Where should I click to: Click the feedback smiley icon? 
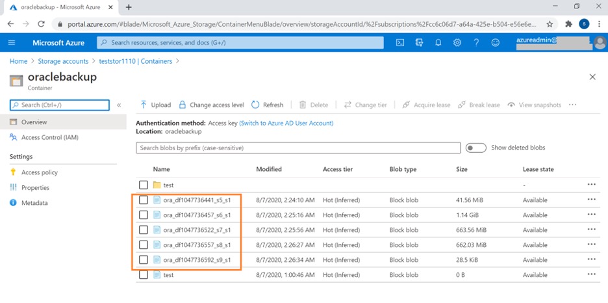pyautogui.click(x=496, y=43)
